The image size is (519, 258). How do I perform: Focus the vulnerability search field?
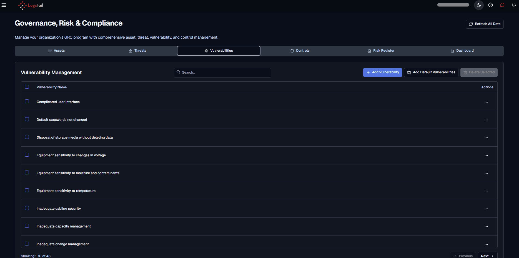(222, 72)
